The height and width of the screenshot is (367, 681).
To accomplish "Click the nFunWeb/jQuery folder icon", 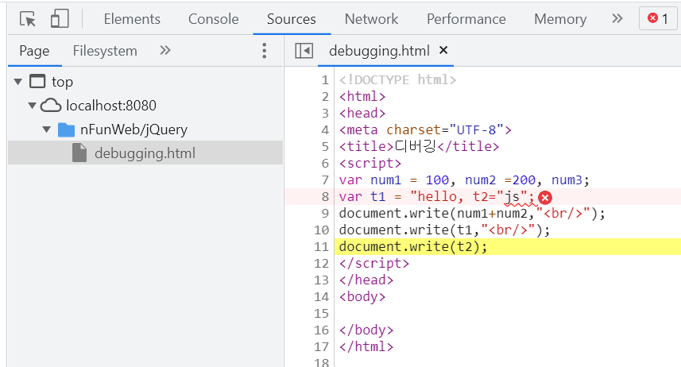I will 67,129.
